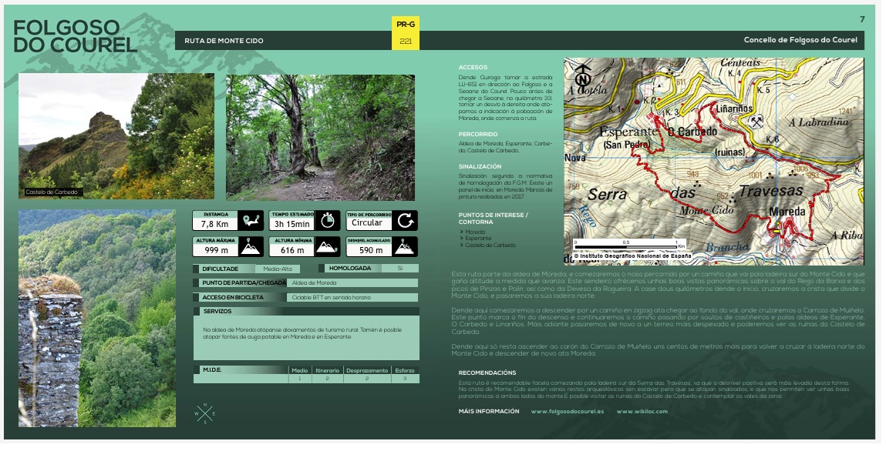Click the stopwatch icon next to 3h 15min
This screenshot has height=451, width=886.
pos(328,221)
